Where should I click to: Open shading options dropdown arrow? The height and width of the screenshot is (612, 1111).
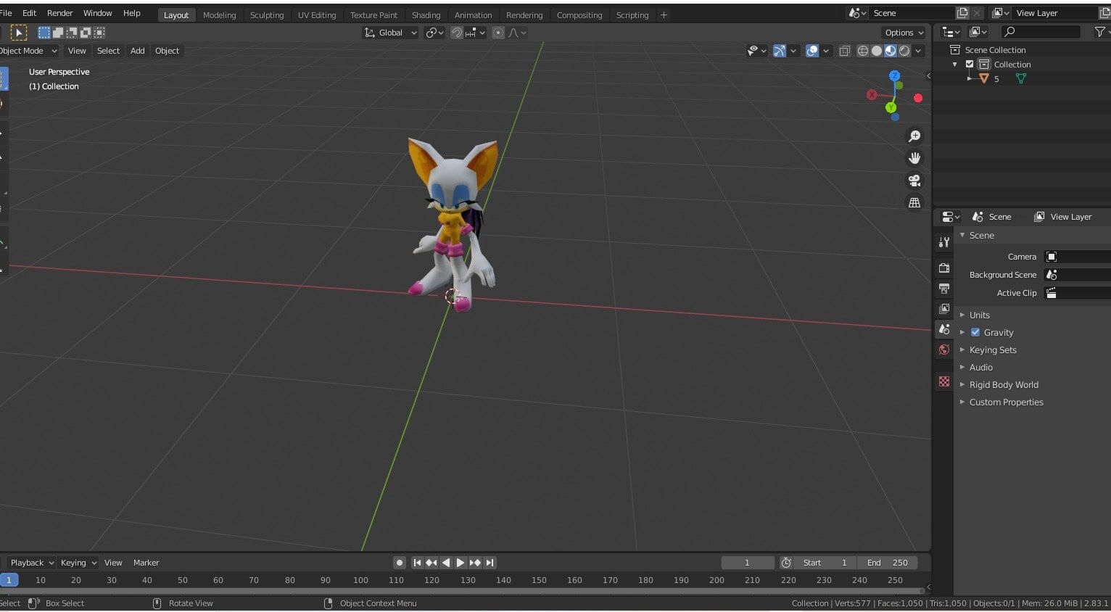[918, 51]
